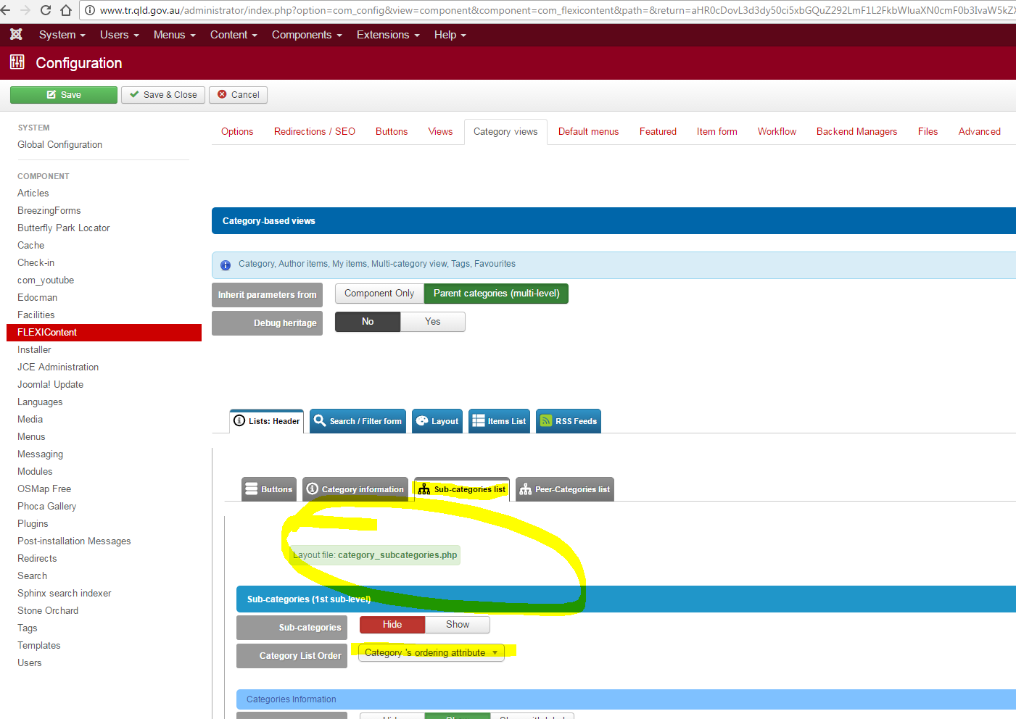Open the Views tab
This screenshot has height=719, width=1016.
pyautogui.click(x=440, y=131)
